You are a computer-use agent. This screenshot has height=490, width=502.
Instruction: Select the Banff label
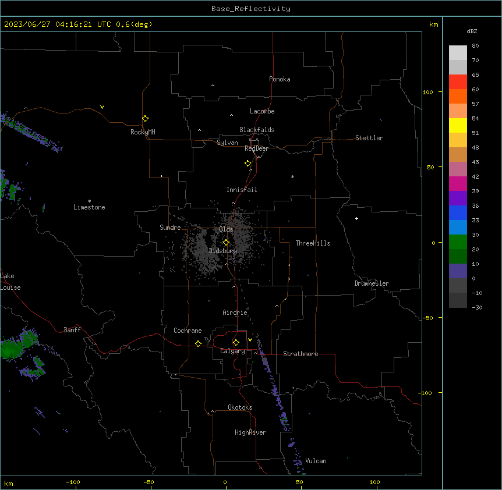[x=72, y=330]
